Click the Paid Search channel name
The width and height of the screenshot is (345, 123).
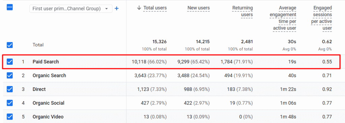[x=46, y=62]
